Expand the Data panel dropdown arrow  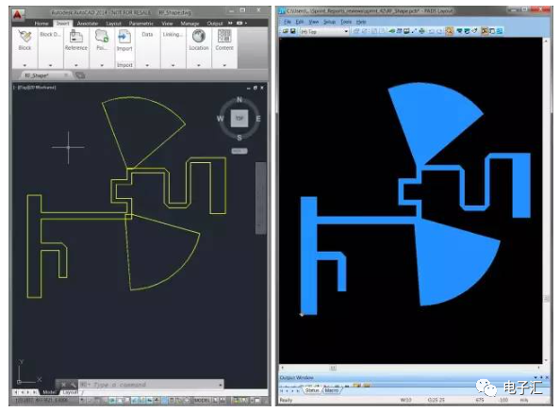pos(147,65)
